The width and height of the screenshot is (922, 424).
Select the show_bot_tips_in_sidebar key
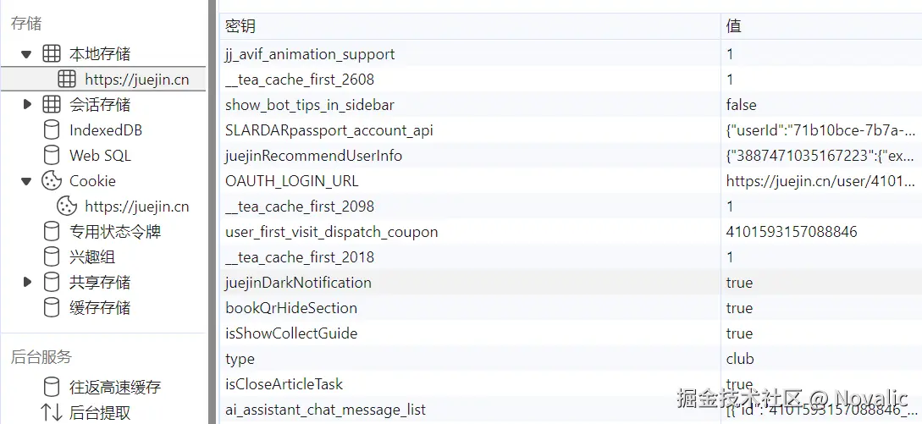[x=310, y=105]
